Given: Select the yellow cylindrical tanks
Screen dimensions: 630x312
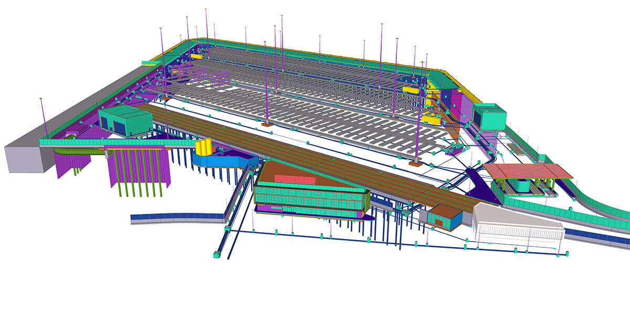Looking at the screenshot, I should [x=203, y=147].
